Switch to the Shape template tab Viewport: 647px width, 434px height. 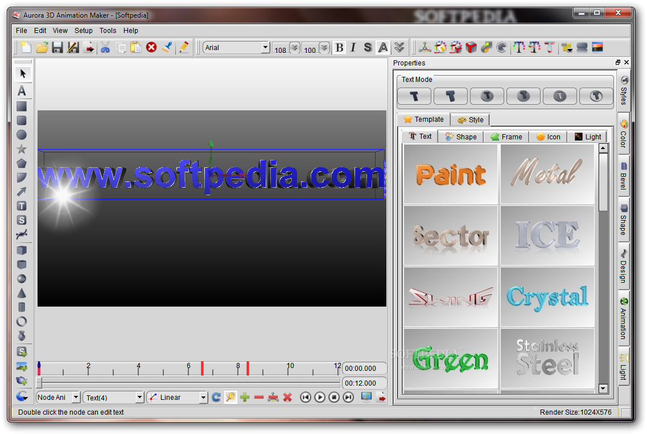click(460, 137)
